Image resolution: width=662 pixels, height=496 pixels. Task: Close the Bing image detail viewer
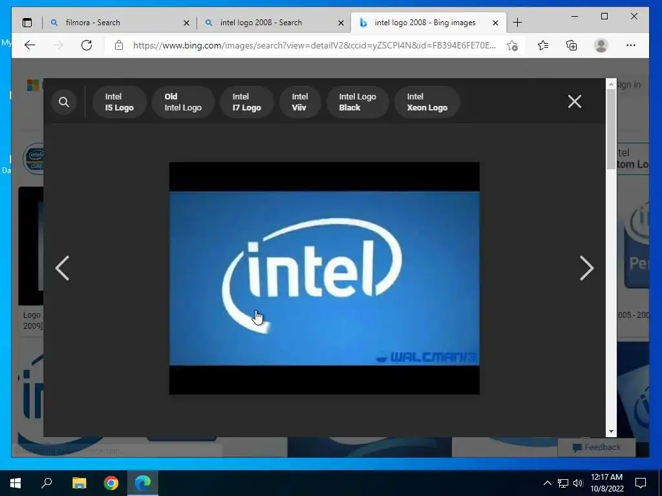575,101
